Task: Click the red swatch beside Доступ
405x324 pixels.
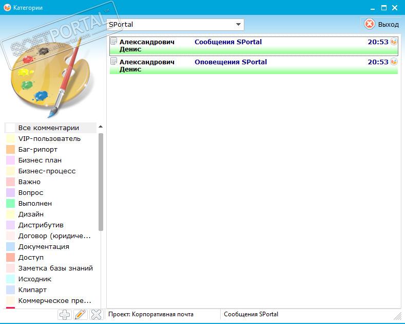Action: tap(10, 258)
